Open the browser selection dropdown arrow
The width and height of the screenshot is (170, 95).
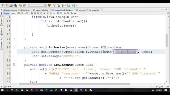pos(52,5)
